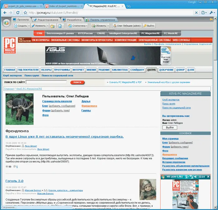Open Страница пользователя link
The width and height of the screenshot is (218, 210).
pos(57,101)
